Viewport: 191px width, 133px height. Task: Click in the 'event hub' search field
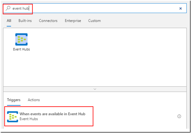click(x=95, y=8)
